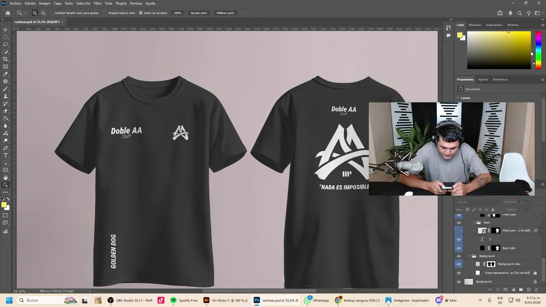Open Photoshop search magnifier at top right

pyautogui.click(x=520, y=13)
